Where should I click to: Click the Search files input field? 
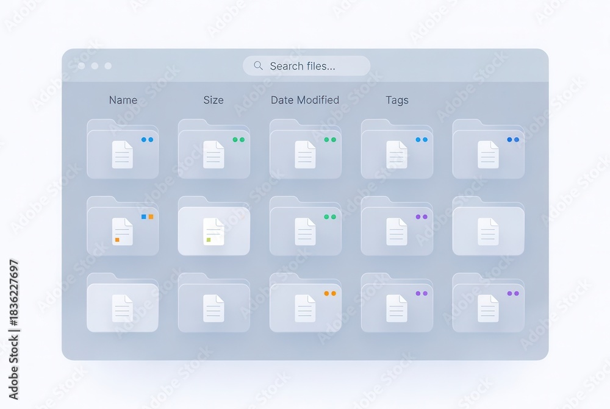pos(306,66)
